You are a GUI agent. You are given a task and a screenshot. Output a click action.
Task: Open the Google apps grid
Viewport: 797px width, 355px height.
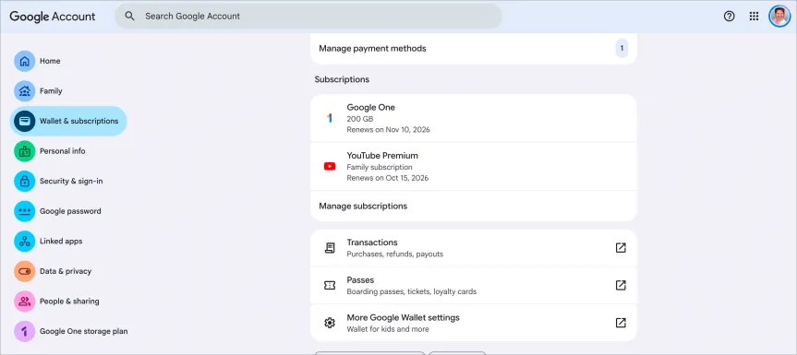coord(754,17)
